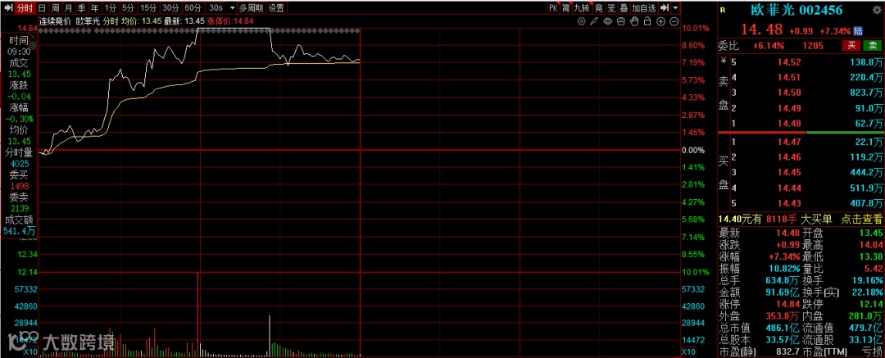Zoom out with the minus circle icon

click(x=674, y=21)
